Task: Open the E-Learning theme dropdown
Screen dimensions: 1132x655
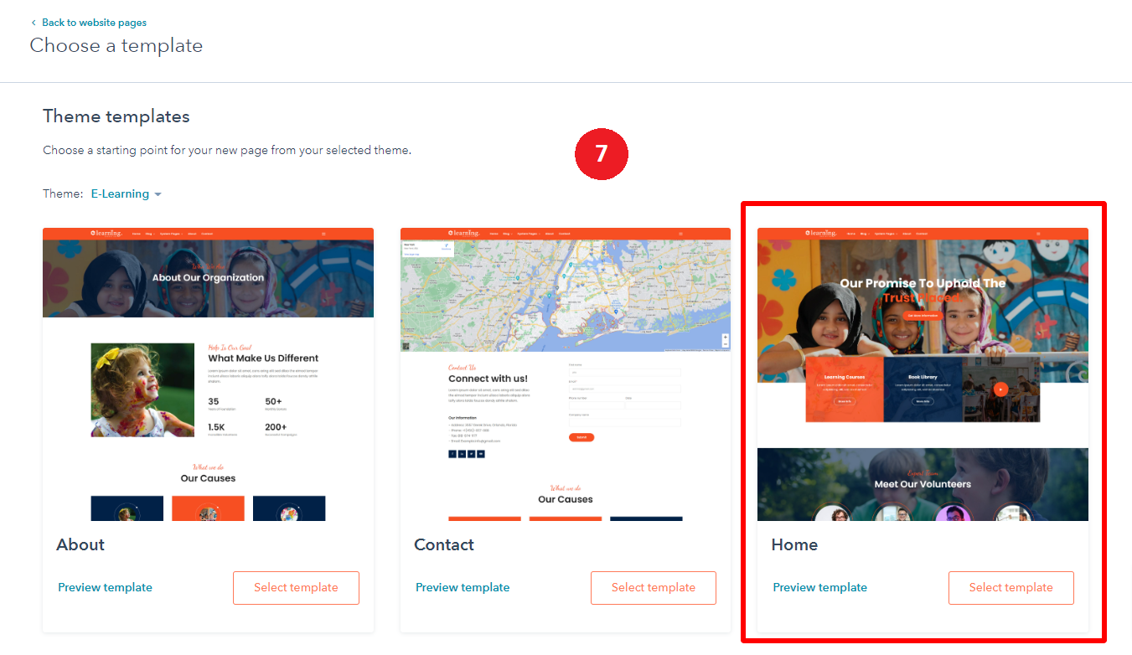Action: pos(120,193)
